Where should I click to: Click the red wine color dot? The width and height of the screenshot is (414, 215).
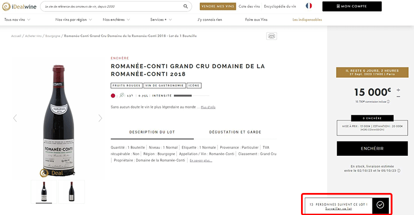pyautogui.click(x=113, y=95)
